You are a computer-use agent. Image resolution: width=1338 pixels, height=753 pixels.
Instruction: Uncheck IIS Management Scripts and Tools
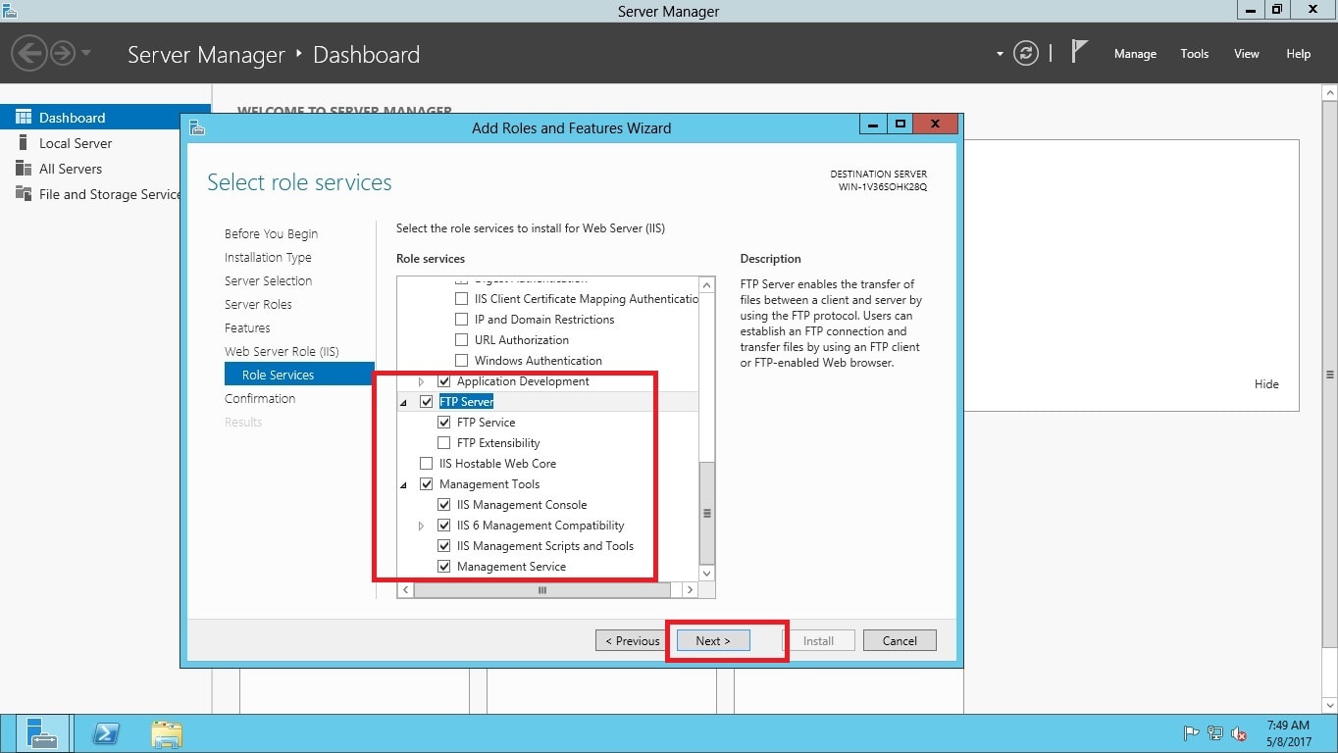[x=444, y=546]
